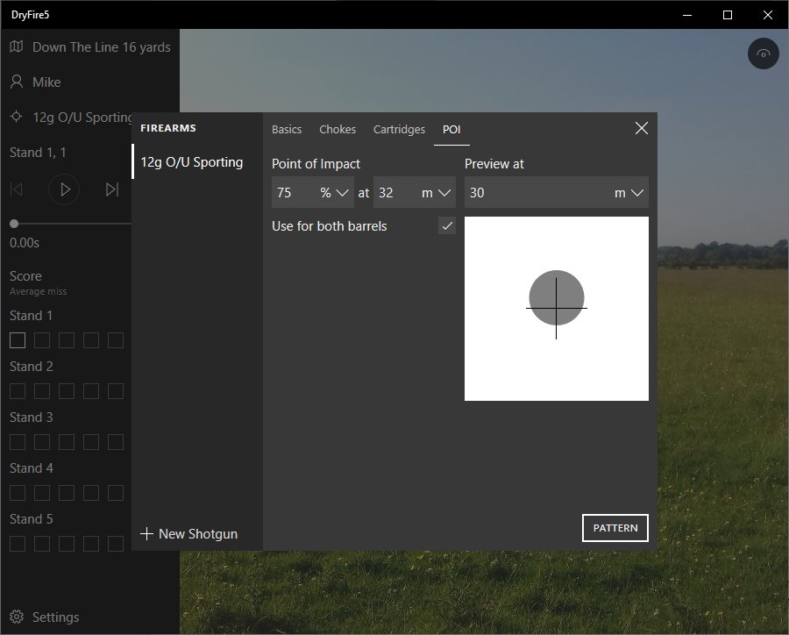Click the playback timeline slider handle
Viewport: 789px width, 635px height.
(14, 225)
